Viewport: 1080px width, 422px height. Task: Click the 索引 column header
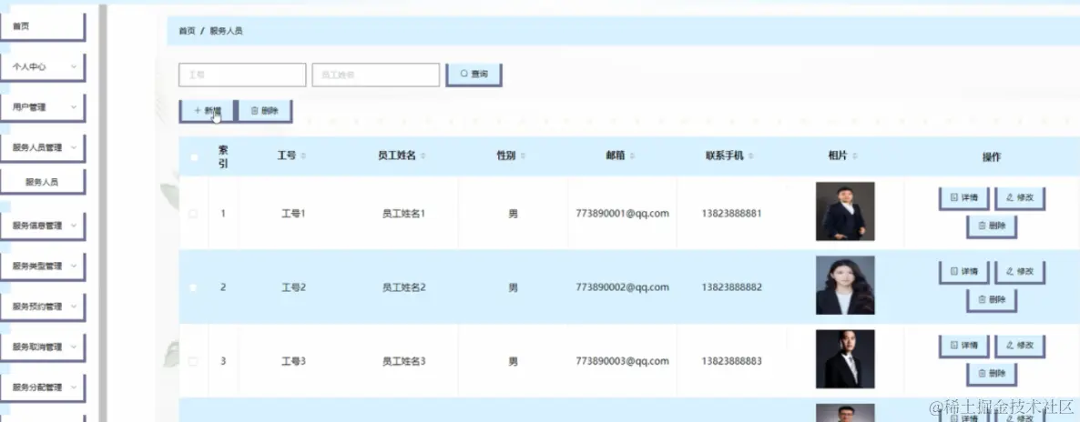(x=223, y=157)
